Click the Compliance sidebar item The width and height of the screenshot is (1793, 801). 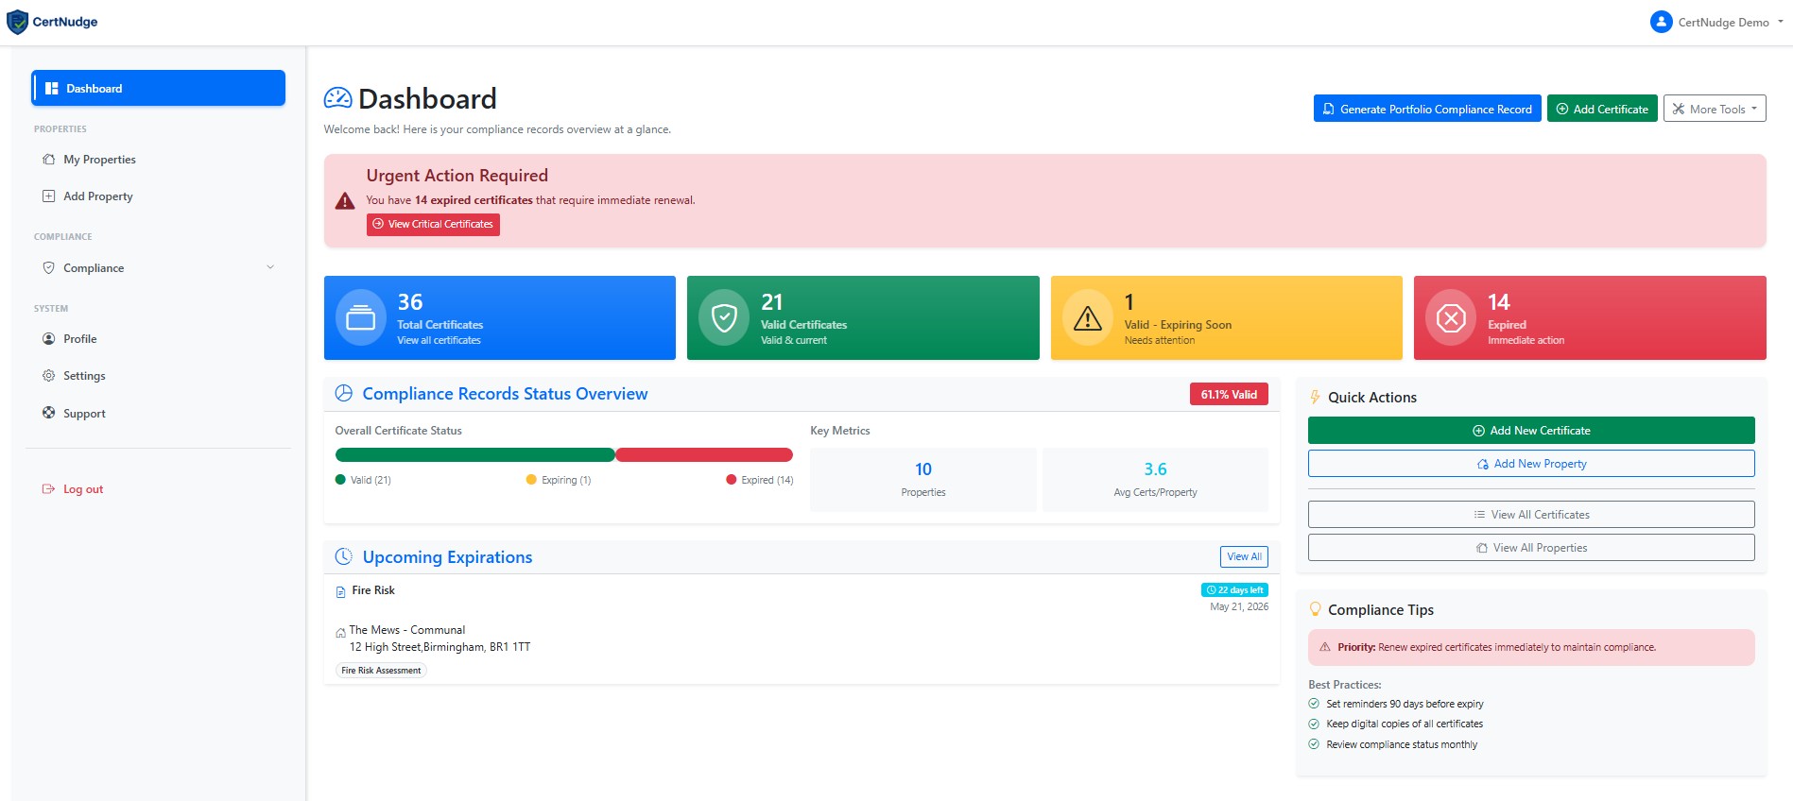[158, 268]
